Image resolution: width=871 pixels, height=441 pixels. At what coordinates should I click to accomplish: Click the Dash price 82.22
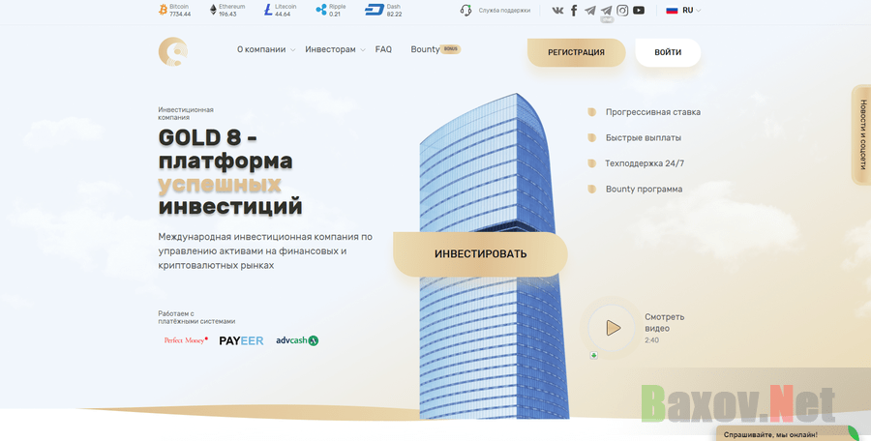[394, 14]
